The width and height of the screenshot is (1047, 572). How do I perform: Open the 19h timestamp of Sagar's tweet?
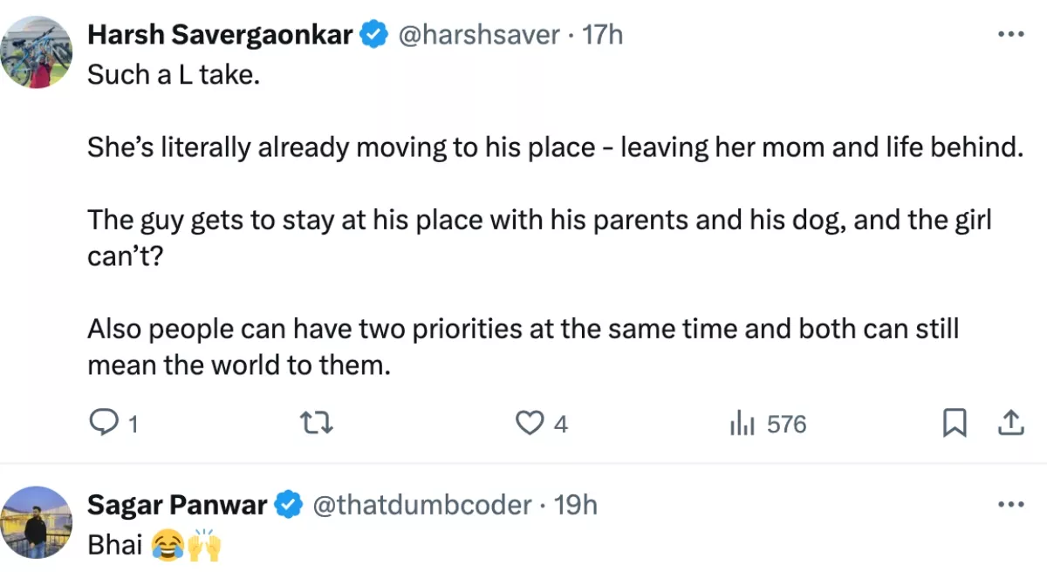[x=577, y=505]
